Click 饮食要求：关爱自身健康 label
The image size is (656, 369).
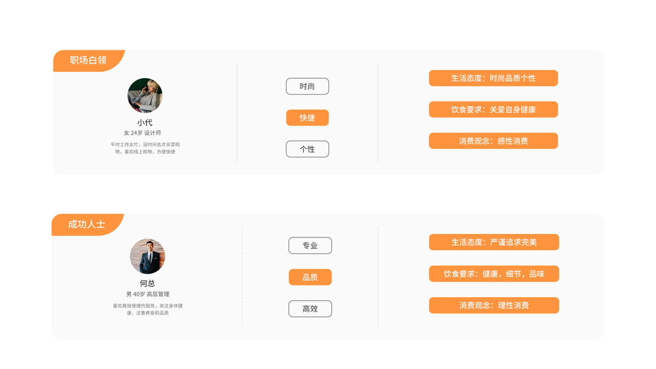point(493,109)
